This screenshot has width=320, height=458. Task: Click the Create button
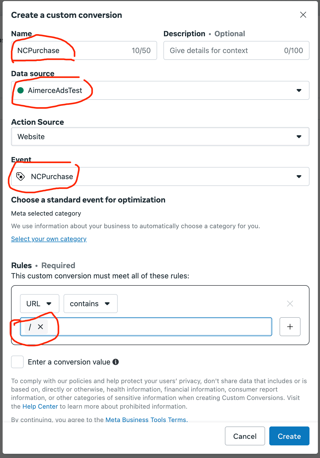289,436
